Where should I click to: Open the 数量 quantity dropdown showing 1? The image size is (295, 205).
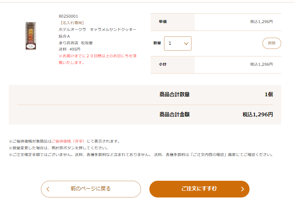[178, 44]
